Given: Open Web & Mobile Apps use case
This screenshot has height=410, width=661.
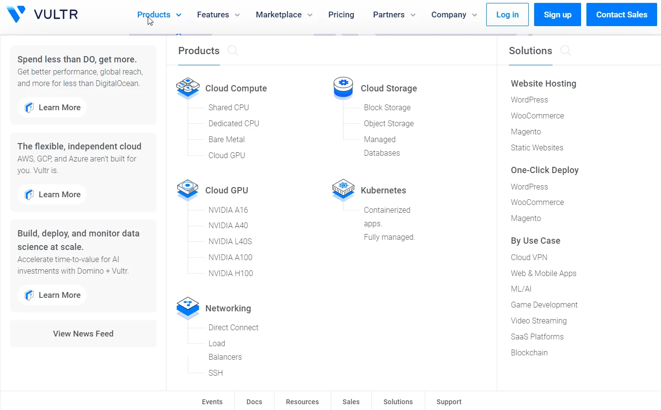Looking at the screenshot, I should (544, 273).
